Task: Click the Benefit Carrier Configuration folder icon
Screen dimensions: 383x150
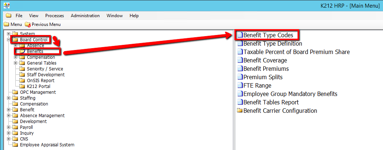Action: pyautogui.click(x=240, y=111)
